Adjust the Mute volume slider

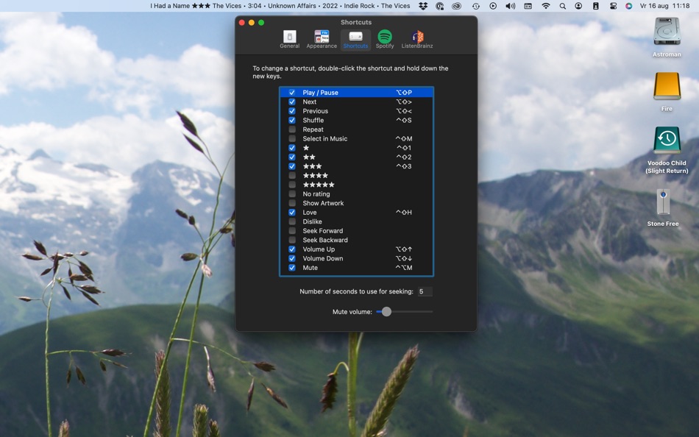click(386, 311)
